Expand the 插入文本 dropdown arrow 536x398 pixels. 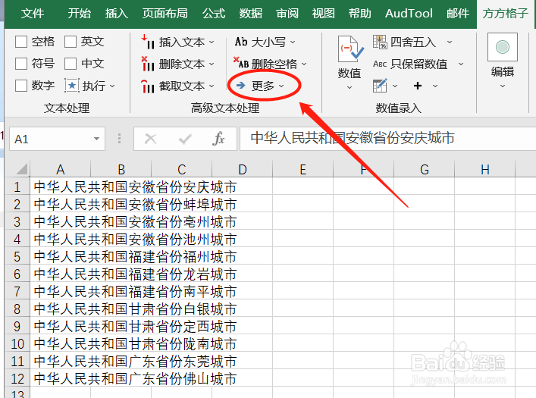point(212,42)
